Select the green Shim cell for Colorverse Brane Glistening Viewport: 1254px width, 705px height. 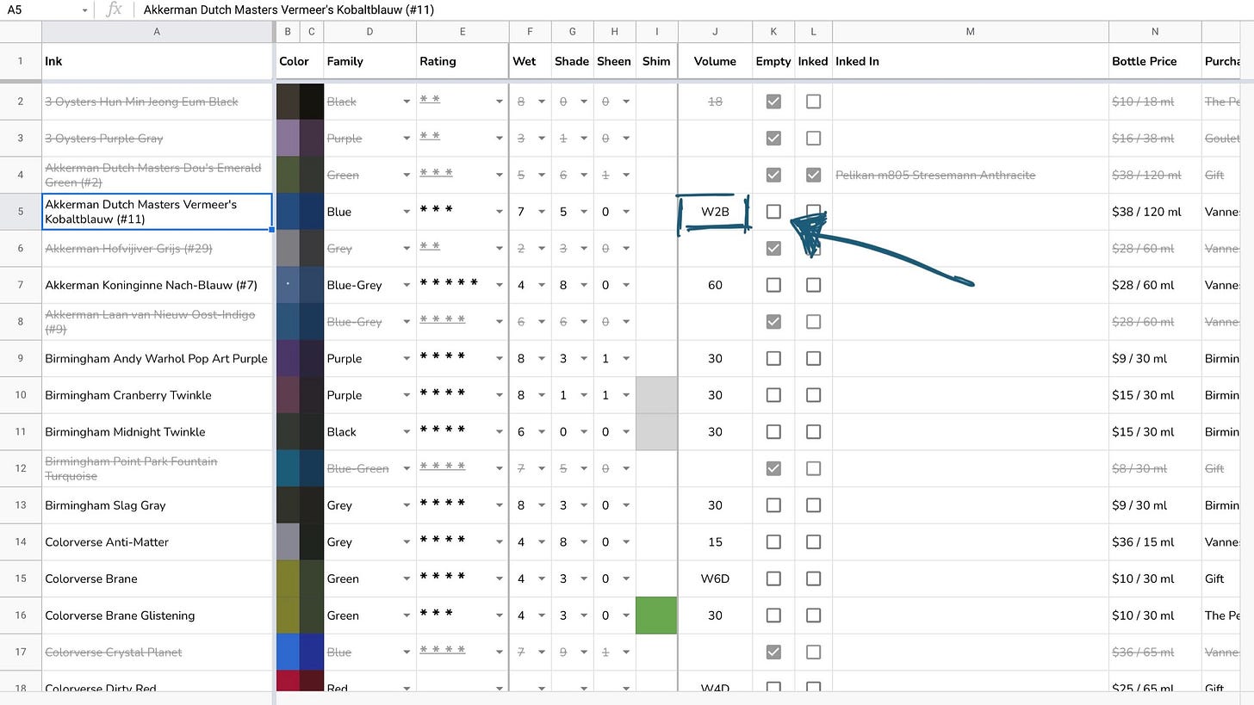click(x=656, y=615)
